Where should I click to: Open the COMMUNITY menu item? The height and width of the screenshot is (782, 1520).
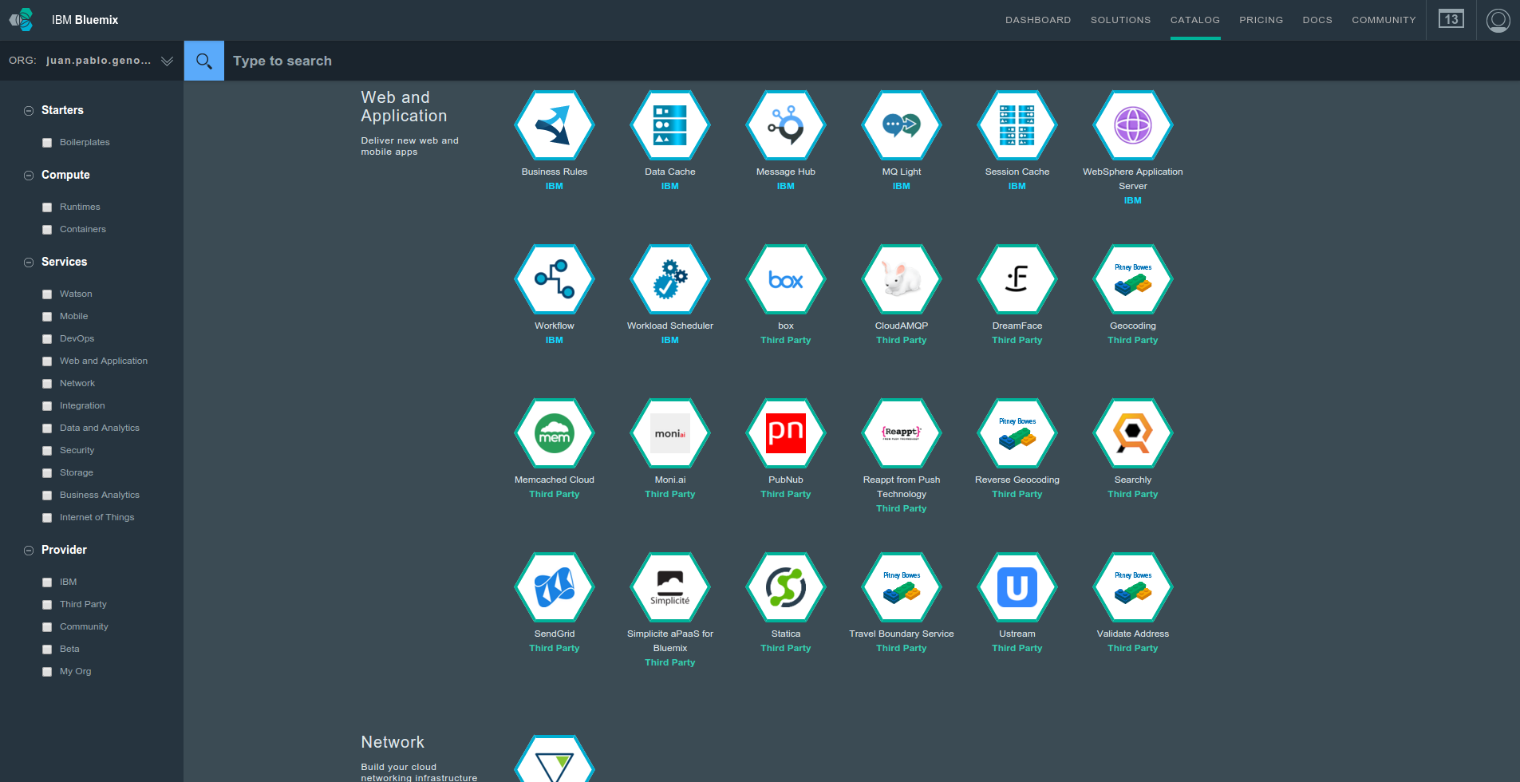(x=1384, y=20)
